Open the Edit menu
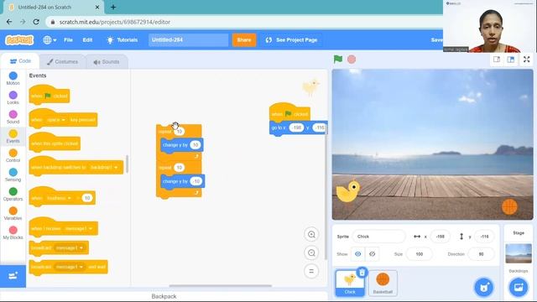The width and height of the screenshot is (537, 302). (x=87, y=40)
